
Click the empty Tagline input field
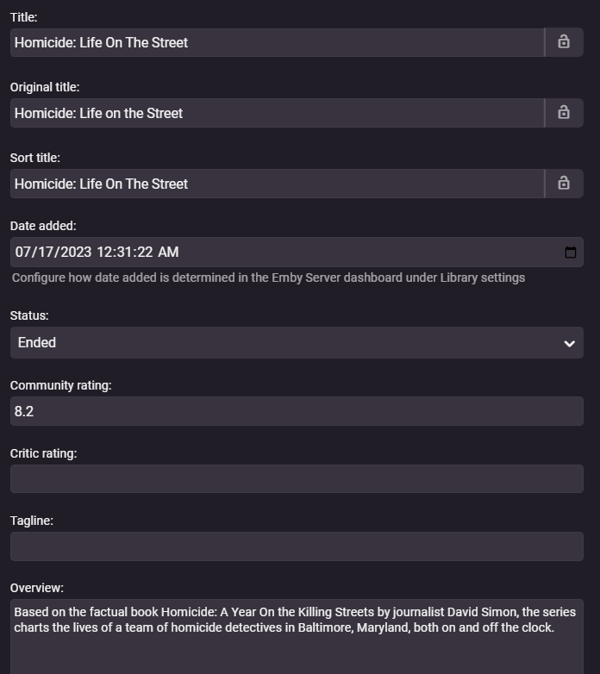297,546
